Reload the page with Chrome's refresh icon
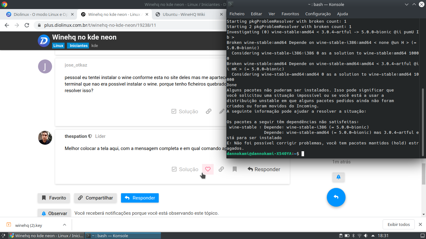Screen dimensions: 426x239 pos(27,25)
